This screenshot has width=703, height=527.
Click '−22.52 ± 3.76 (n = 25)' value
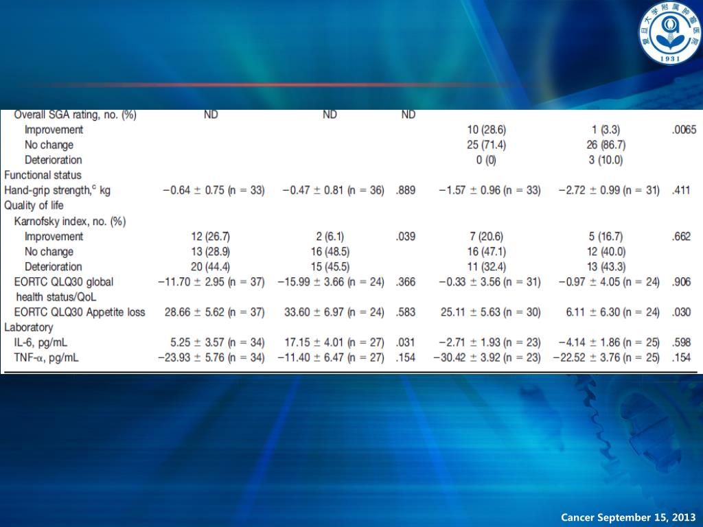coord(607,358)
